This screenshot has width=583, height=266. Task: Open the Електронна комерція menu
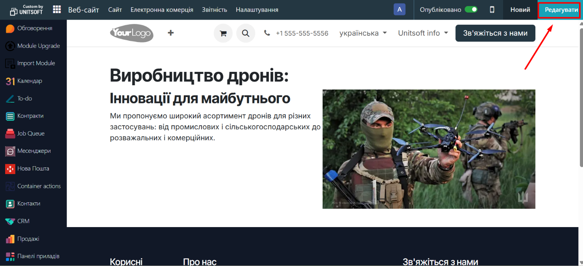pos(162,10)
